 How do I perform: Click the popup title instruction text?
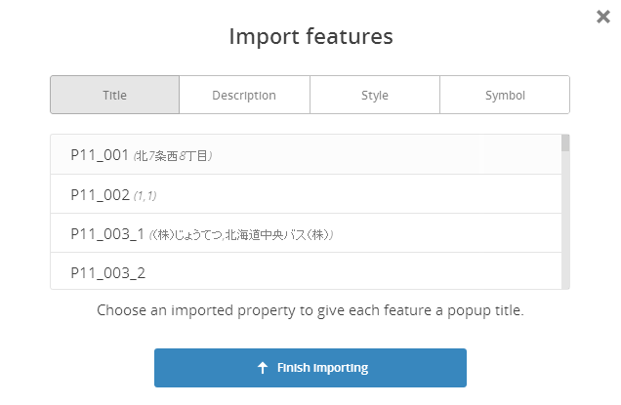310,311
